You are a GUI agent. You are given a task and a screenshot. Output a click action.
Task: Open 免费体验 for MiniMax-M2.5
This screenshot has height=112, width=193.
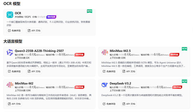(109, 71)
